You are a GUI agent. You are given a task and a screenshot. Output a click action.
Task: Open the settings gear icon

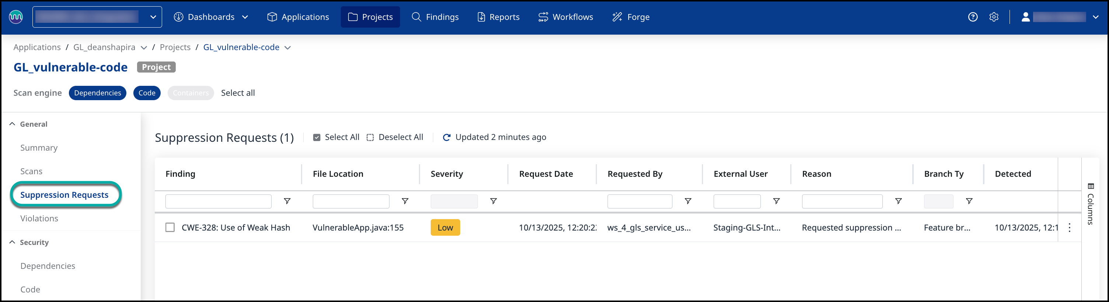994,17
